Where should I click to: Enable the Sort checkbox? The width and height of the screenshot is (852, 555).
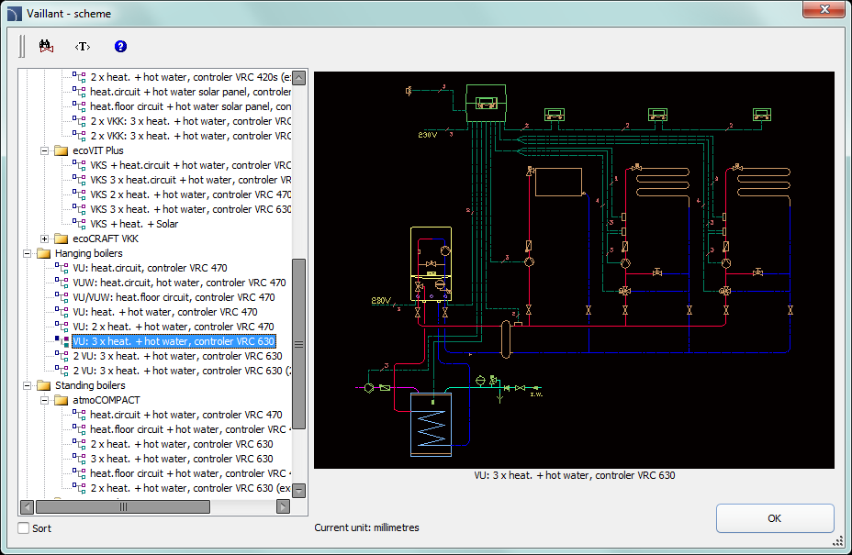click(x=24, y=528)
